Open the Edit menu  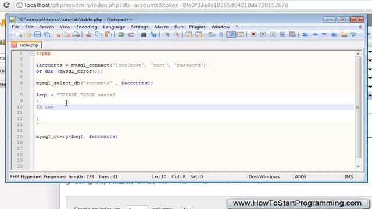click(29, 27)
